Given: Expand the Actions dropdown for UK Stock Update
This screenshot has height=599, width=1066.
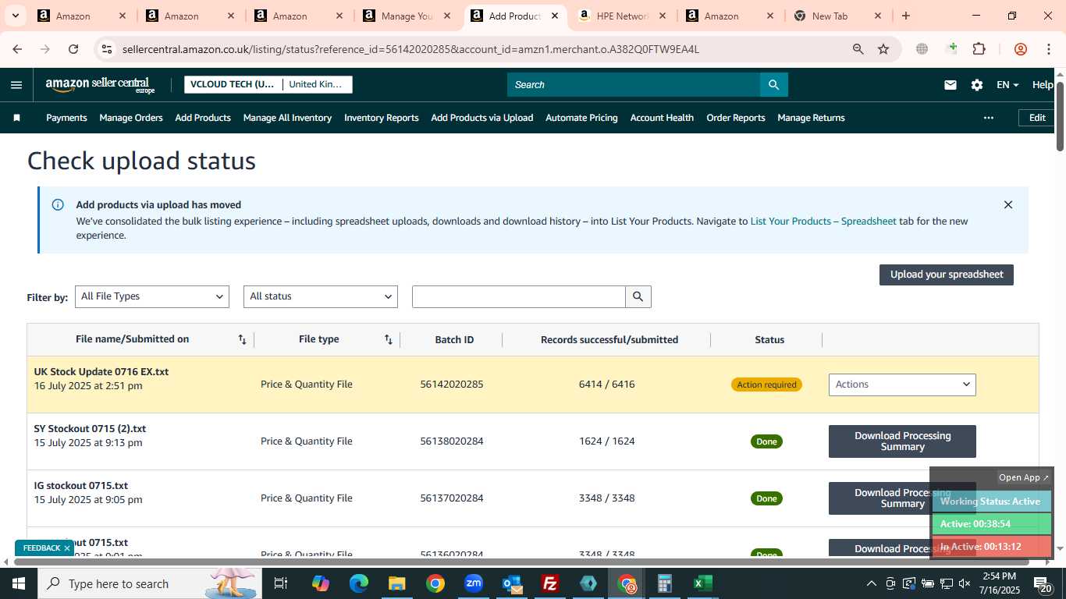Looking at the screenshot, I should click(x=902, y=385).
